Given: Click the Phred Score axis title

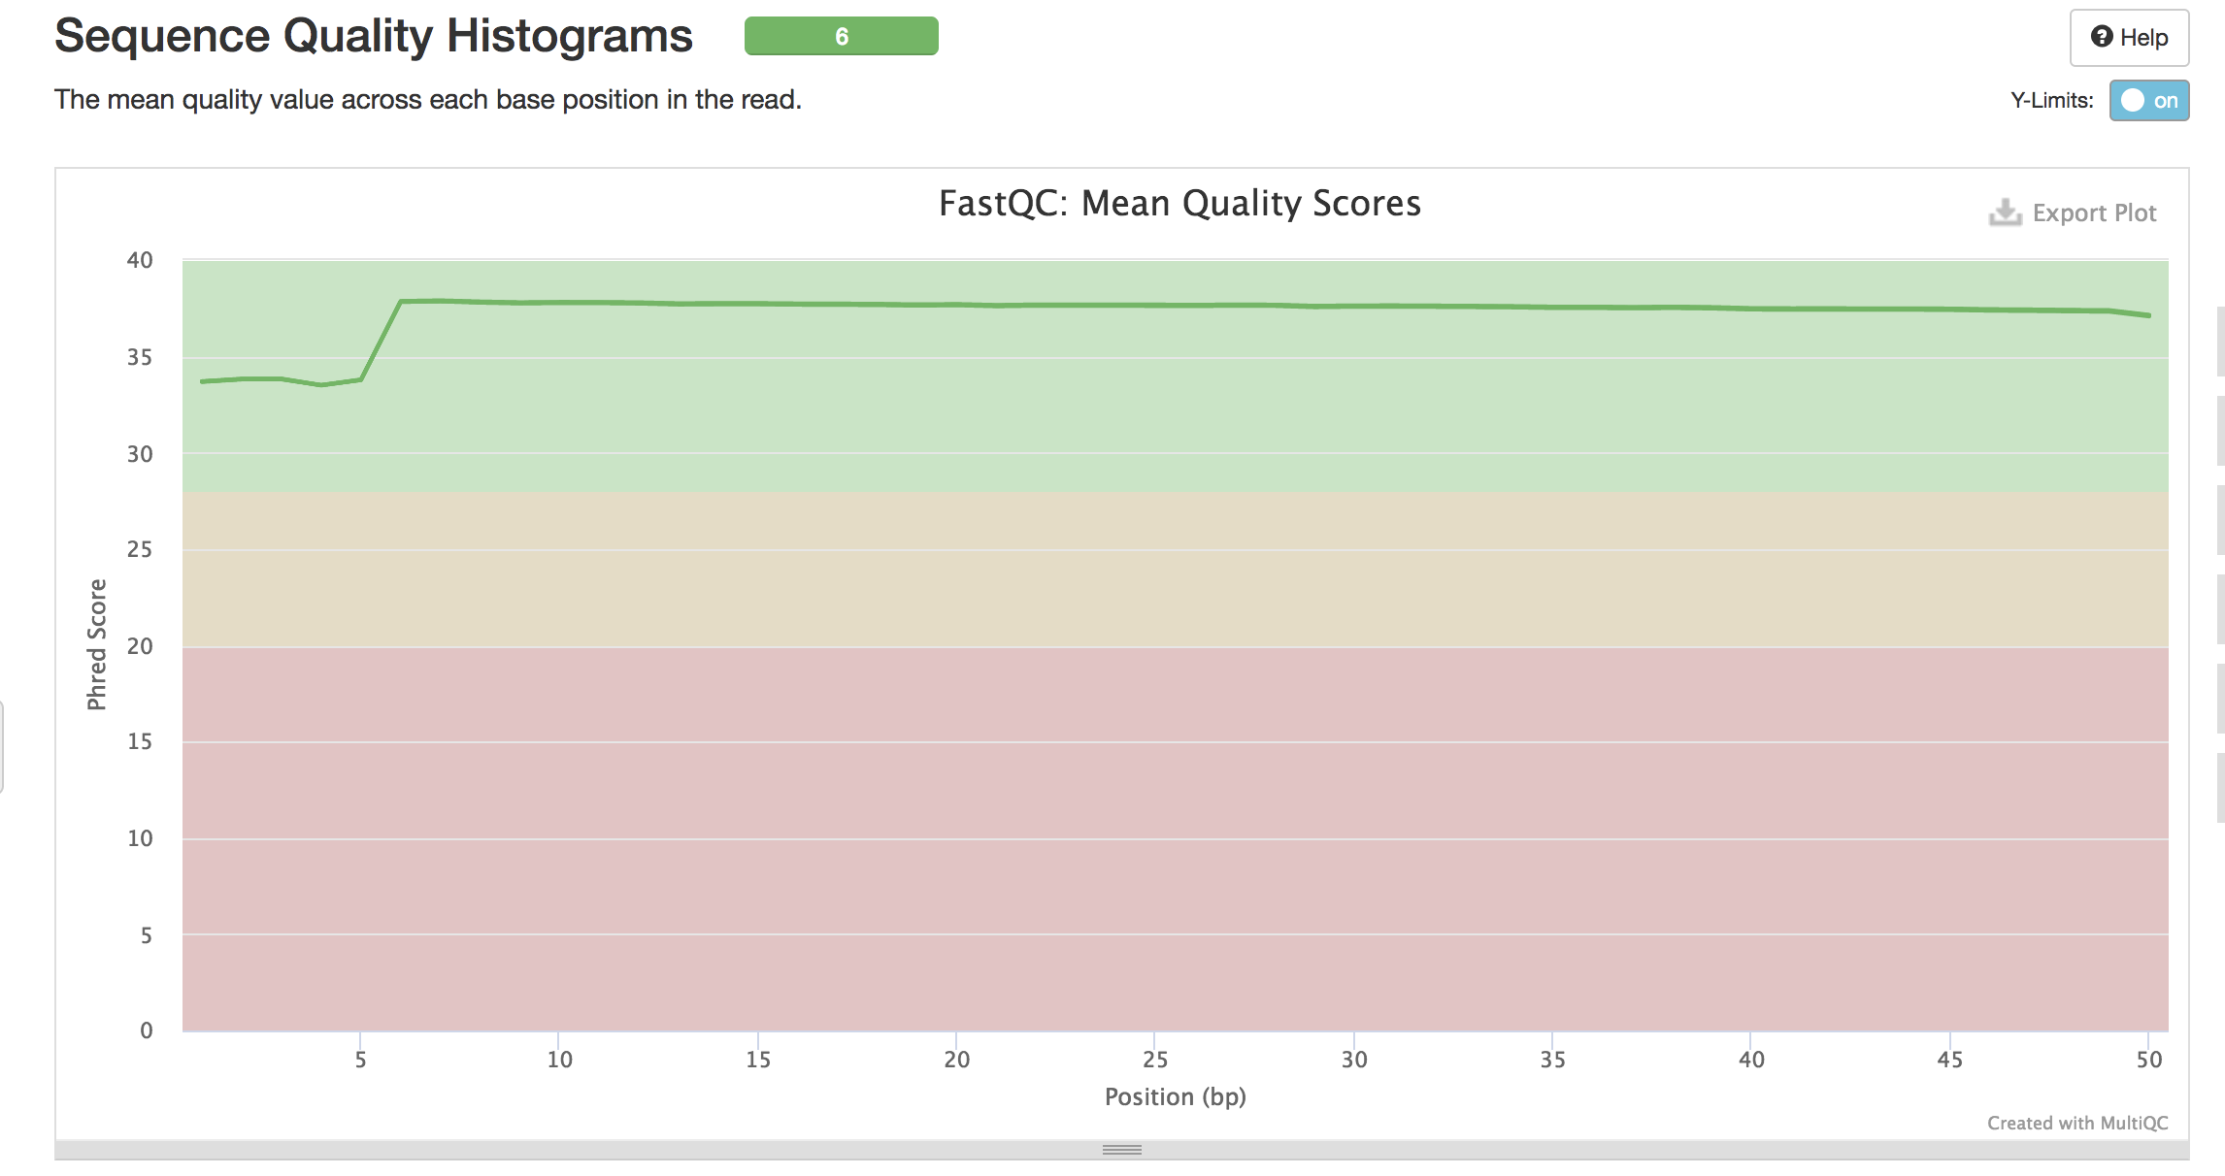Looking at the screenshot, I should tap(97, 644).
